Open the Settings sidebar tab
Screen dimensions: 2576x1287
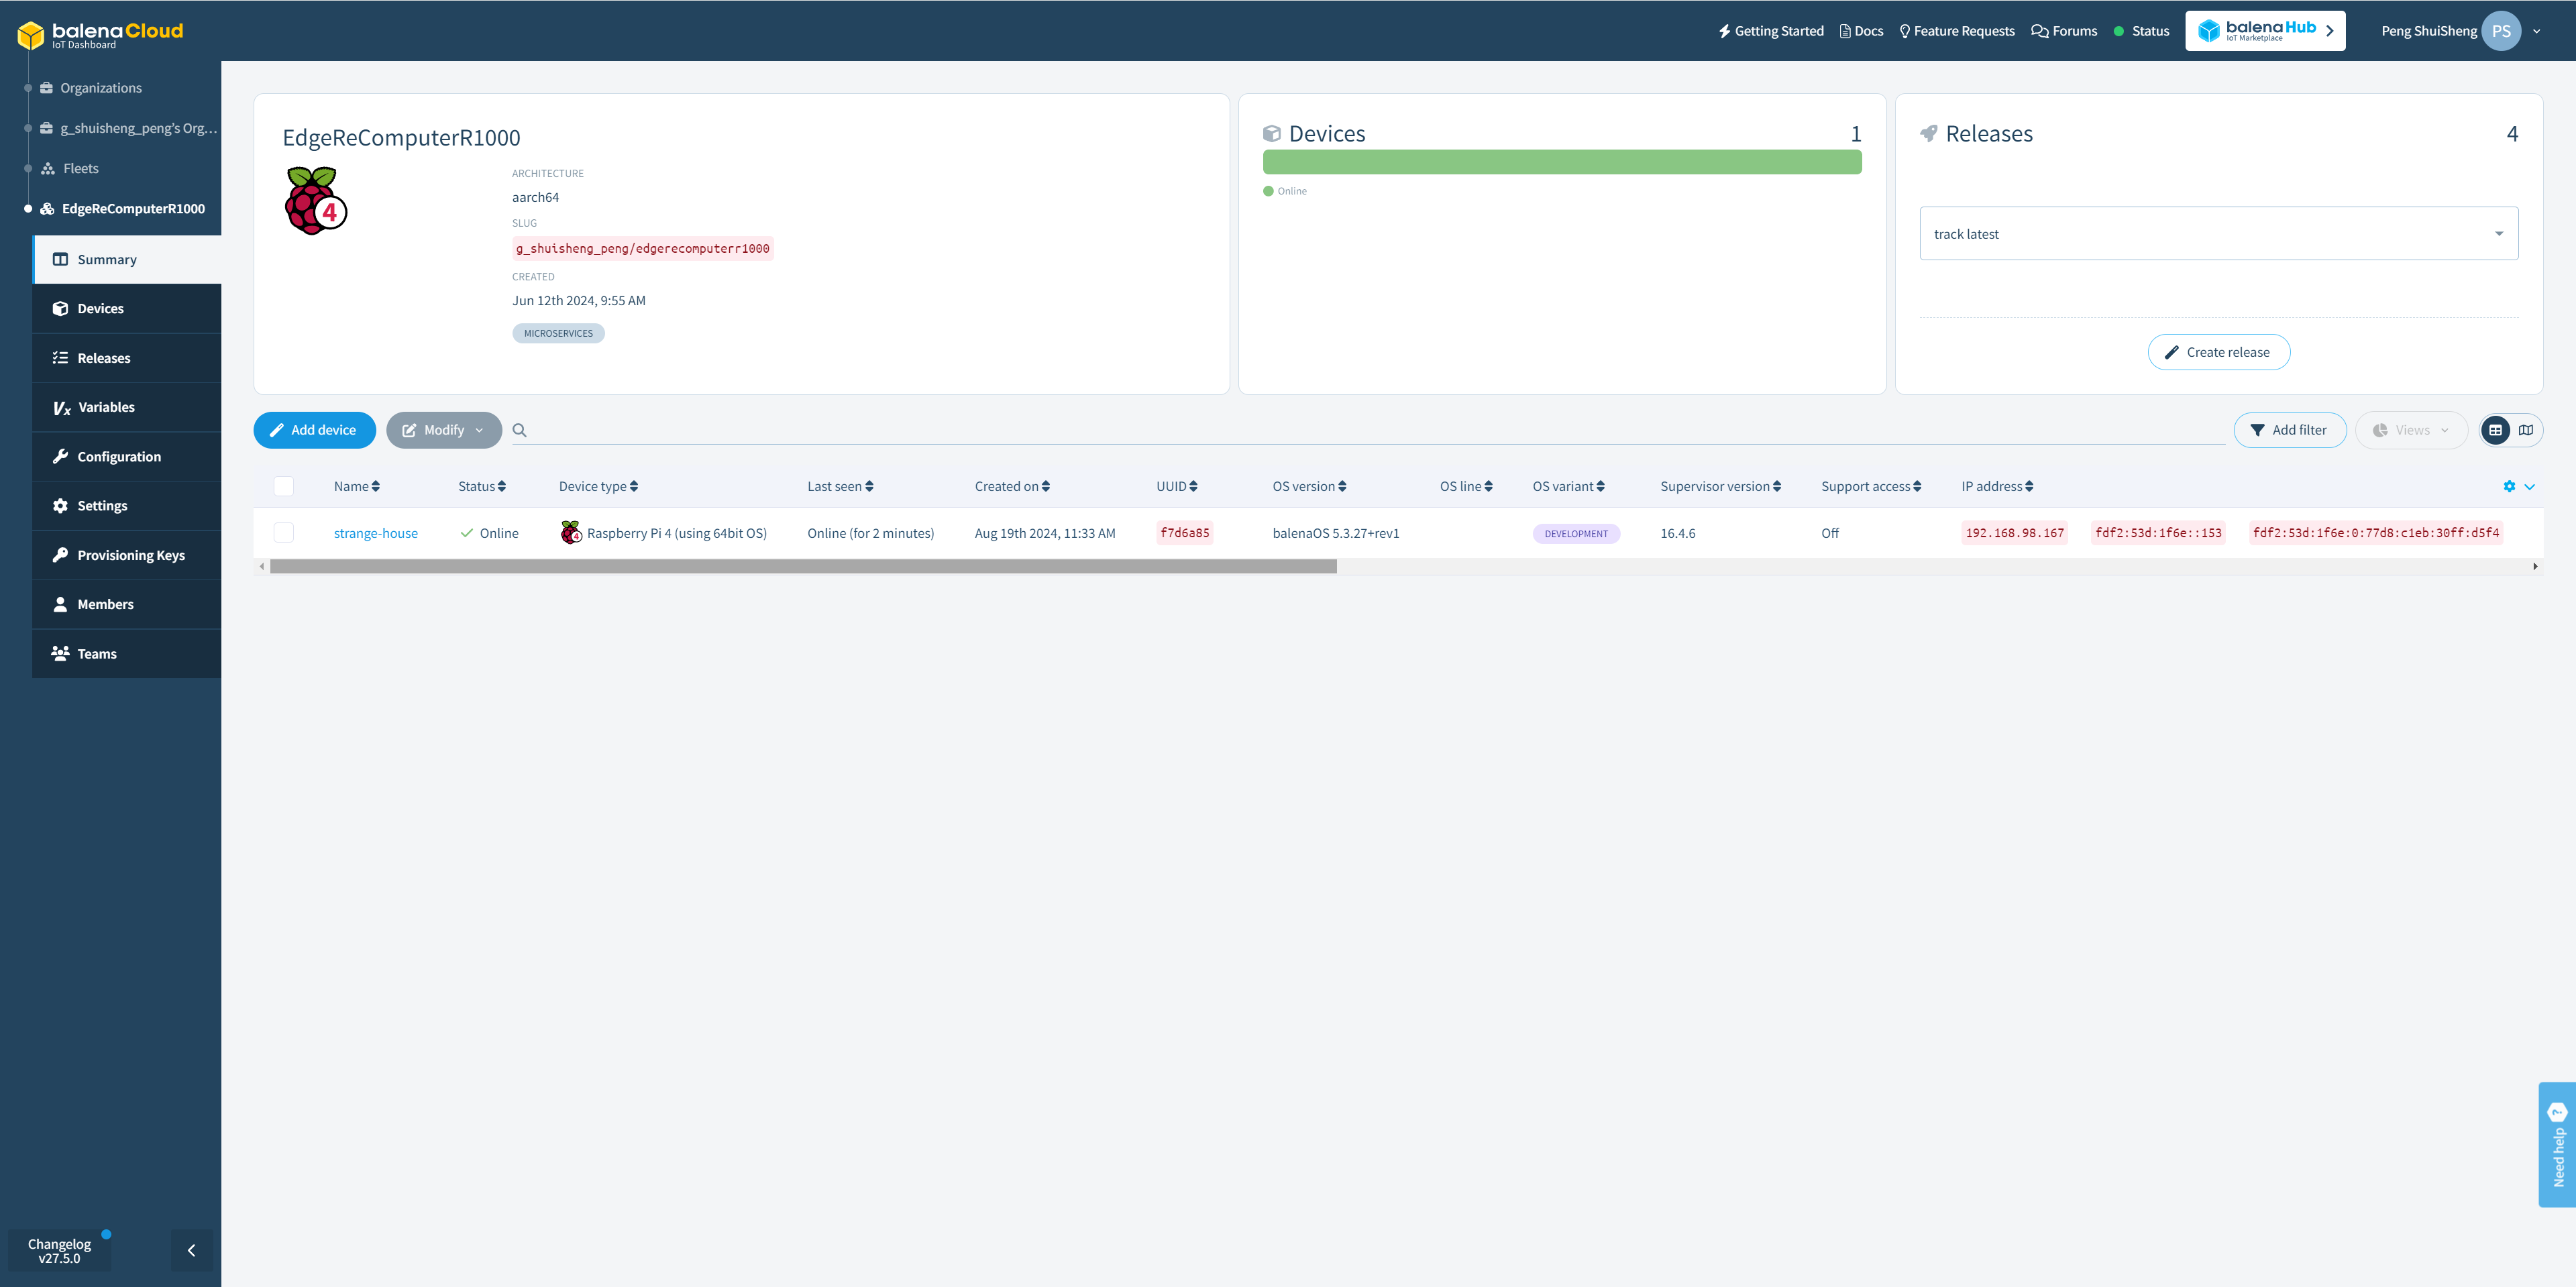pyautogui.click(x=127, y=505)
